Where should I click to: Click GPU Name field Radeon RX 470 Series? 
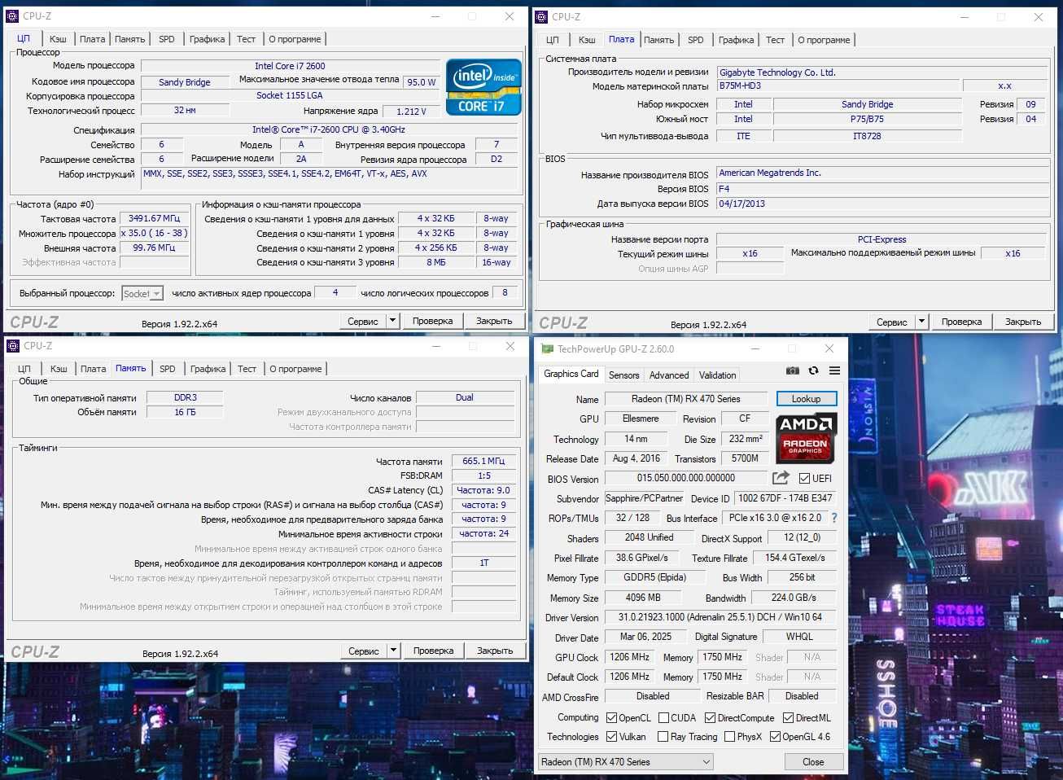[x=685, y=399]
